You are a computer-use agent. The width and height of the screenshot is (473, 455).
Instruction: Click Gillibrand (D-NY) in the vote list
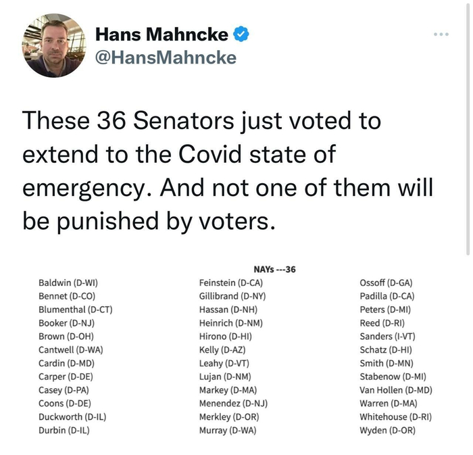233,296
